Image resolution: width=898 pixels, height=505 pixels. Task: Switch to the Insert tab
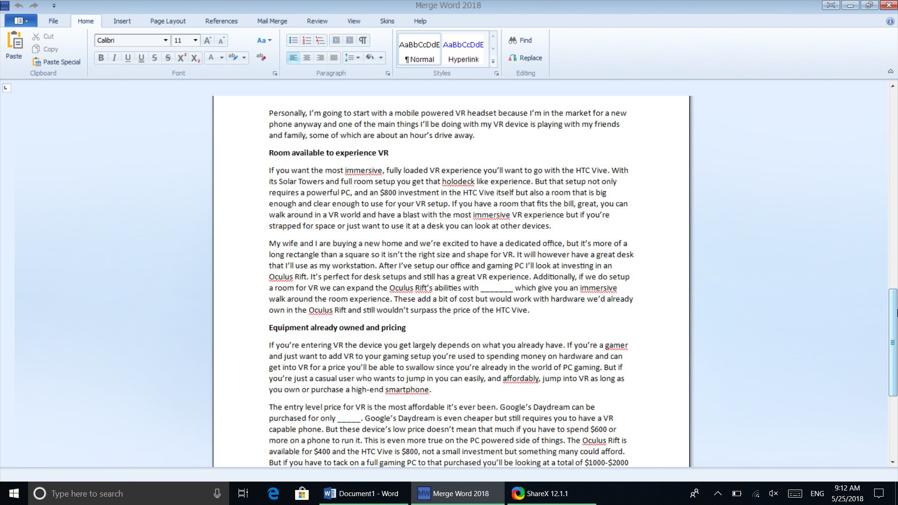(122, 21)
